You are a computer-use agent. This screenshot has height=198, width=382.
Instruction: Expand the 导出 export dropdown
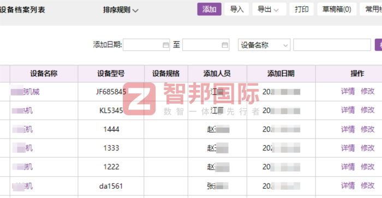pyautogui.click(x=269, y=9)
